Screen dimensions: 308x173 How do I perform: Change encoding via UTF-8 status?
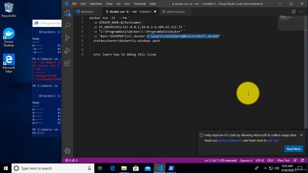coord(259,160)
